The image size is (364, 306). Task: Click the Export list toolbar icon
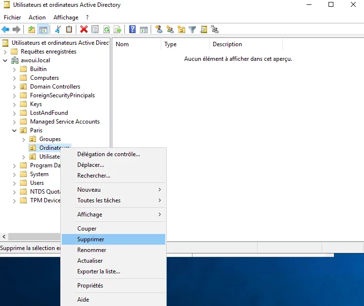pos(118,30)
